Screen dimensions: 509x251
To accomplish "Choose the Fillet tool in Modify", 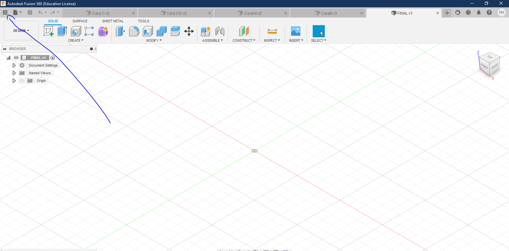I will pos(134,31).
